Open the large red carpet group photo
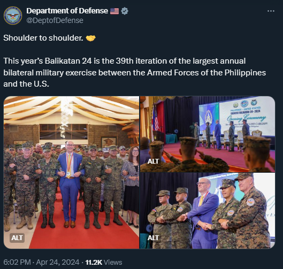This screenshot has height=269, width=283. click(71, 173)
